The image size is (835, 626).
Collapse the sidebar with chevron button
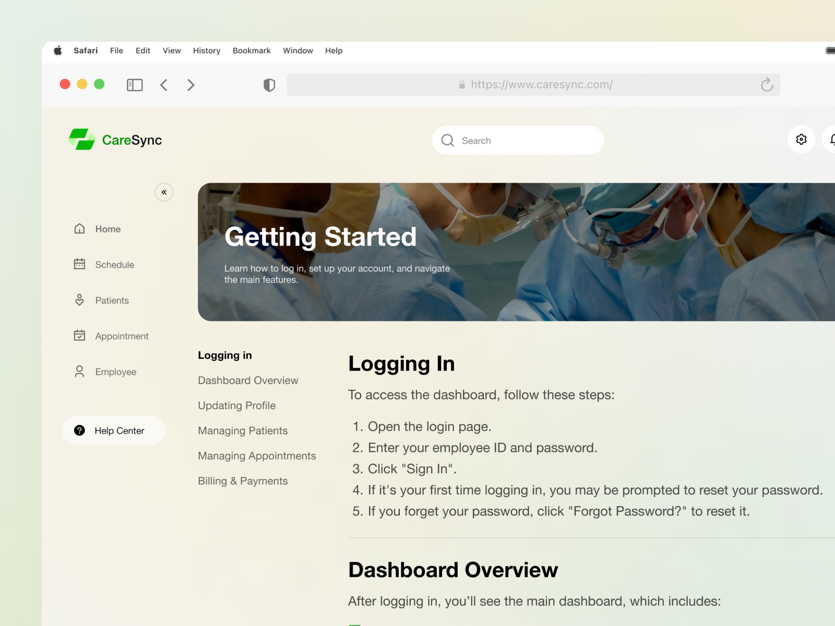coord(164,192)
